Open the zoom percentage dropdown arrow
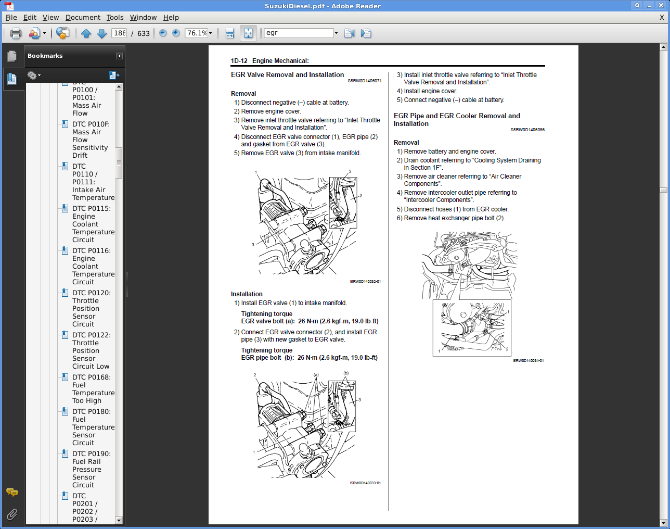Viewport: 670px width, 529px height. [211, 33]
